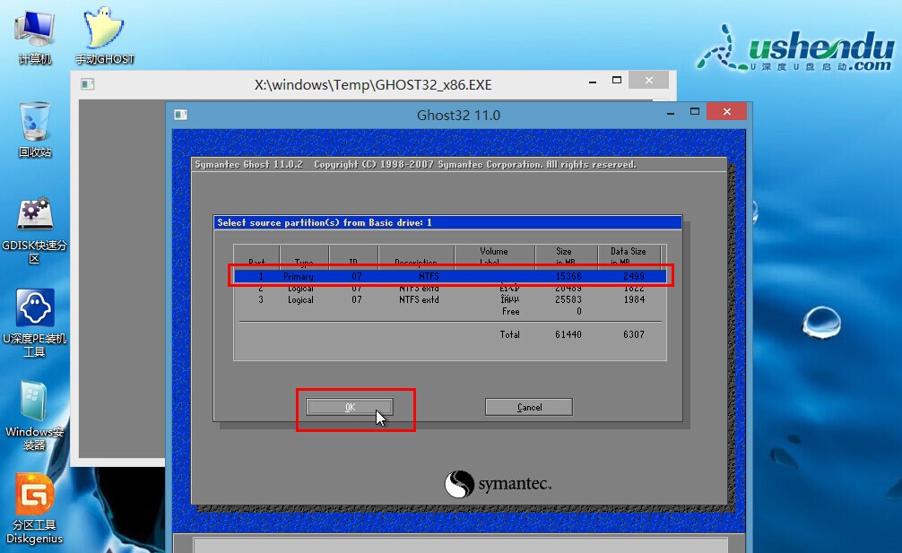Minimize the Ghost32 11.0 window
Image resolution: width=902 pixels, height=553 pixels.
(670, 113)
